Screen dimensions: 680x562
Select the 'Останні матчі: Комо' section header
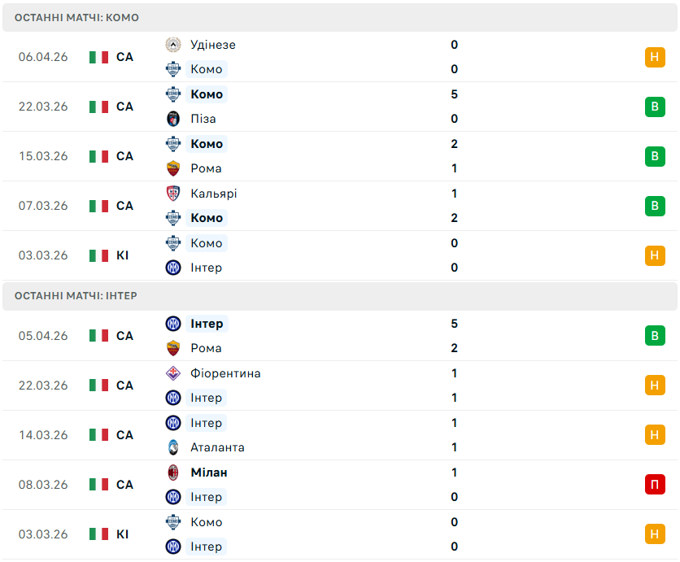coord(76,17)
